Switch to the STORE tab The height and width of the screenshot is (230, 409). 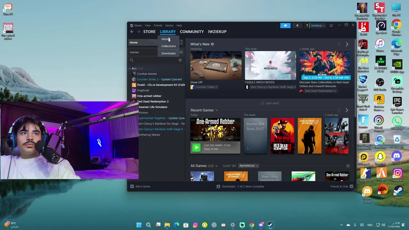click(x=149, y=32)
